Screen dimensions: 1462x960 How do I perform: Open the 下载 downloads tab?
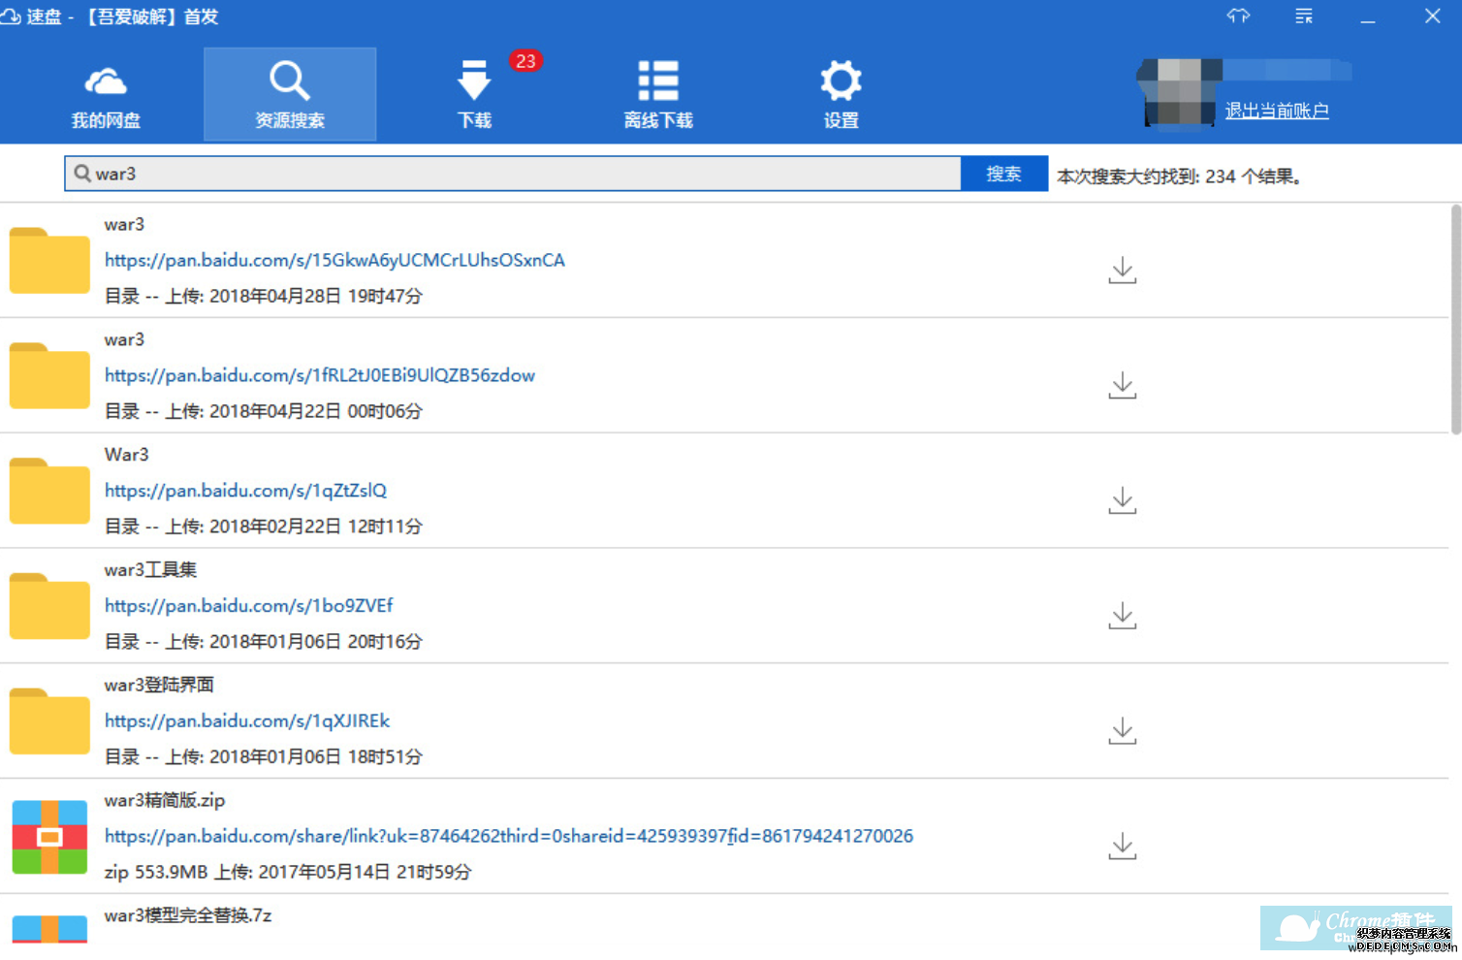coord(474,95)
